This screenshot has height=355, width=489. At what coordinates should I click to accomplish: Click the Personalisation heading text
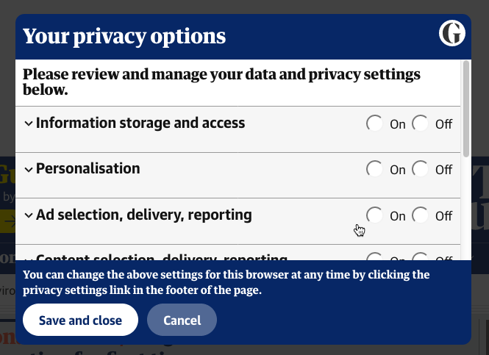[88, 169]
